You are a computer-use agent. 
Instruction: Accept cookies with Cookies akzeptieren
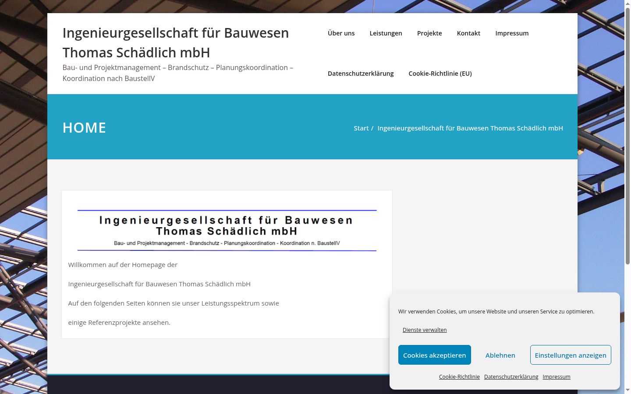pyautogui.click(x=435, y=355)
